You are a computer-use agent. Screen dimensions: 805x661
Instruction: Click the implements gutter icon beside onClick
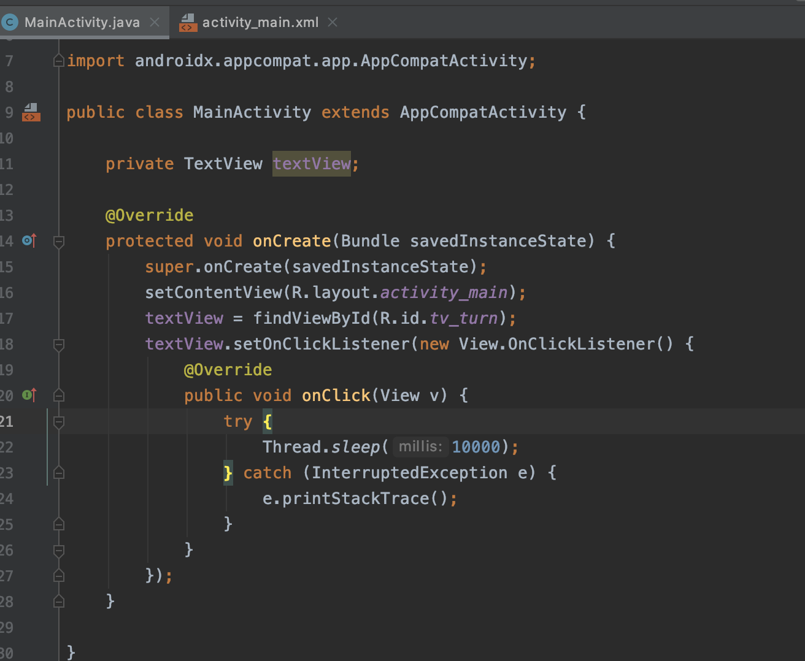pyautogui.click(x=29, y=395)
